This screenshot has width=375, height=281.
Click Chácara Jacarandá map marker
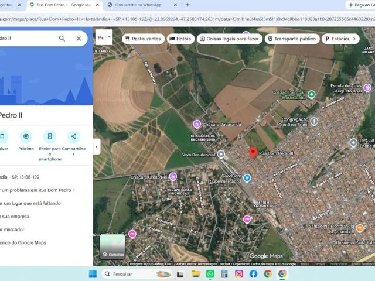tap(197, 124)
